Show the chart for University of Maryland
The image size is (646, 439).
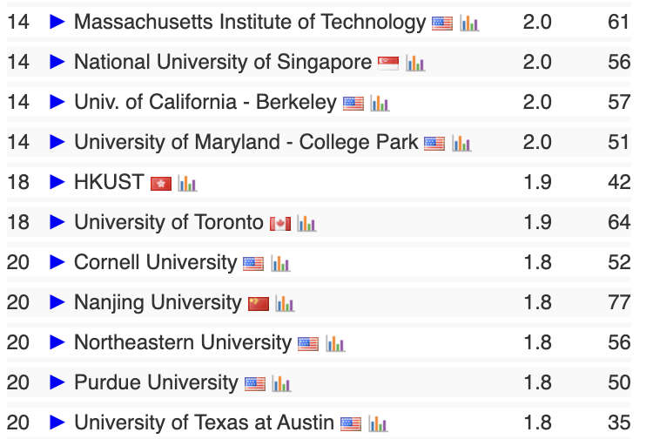click(x=461, y=144)
